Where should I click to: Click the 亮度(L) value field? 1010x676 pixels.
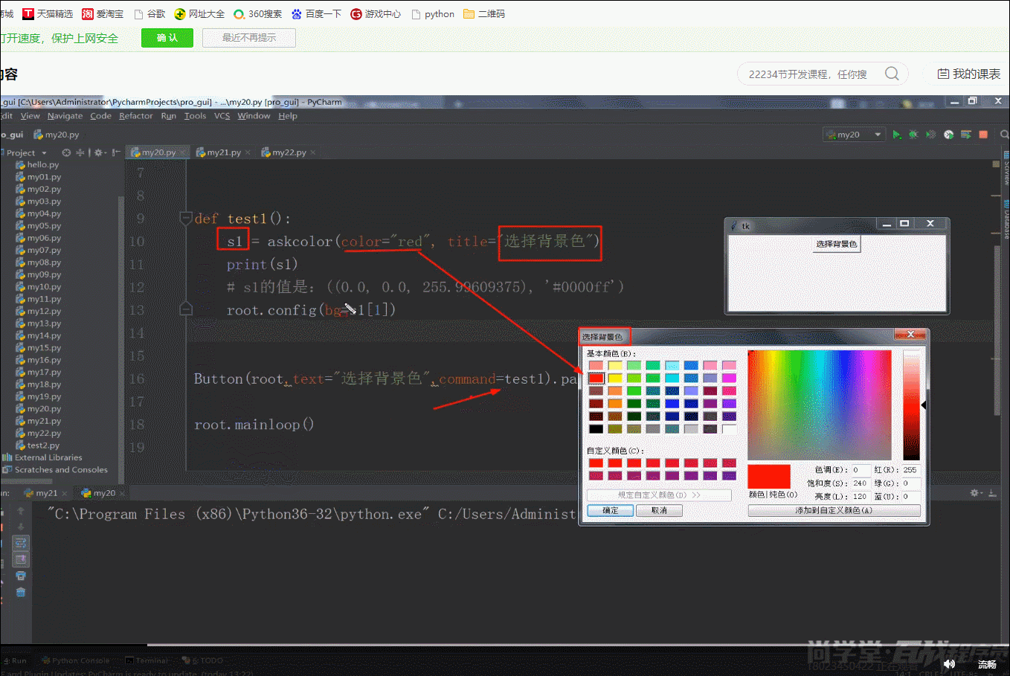coord(860,496)
